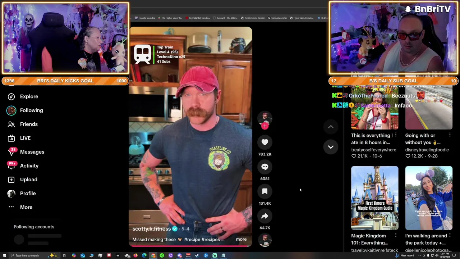Open 'This is everything I ate' thumbnail

point(374,108)
